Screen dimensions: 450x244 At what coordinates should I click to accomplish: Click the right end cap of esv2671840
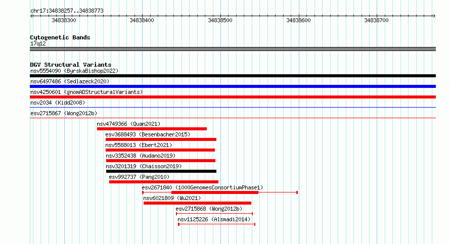297,192
